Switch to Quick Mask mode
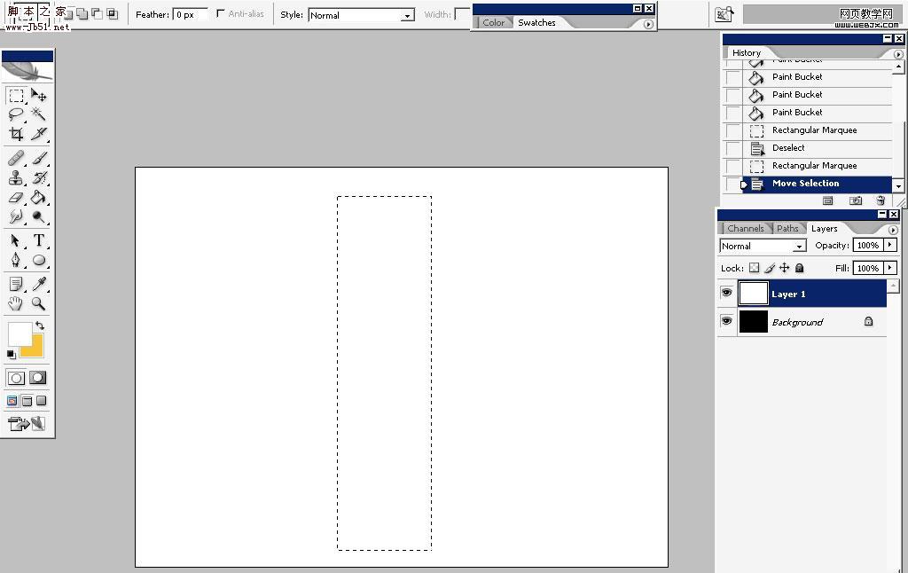 tap(35, 377)
